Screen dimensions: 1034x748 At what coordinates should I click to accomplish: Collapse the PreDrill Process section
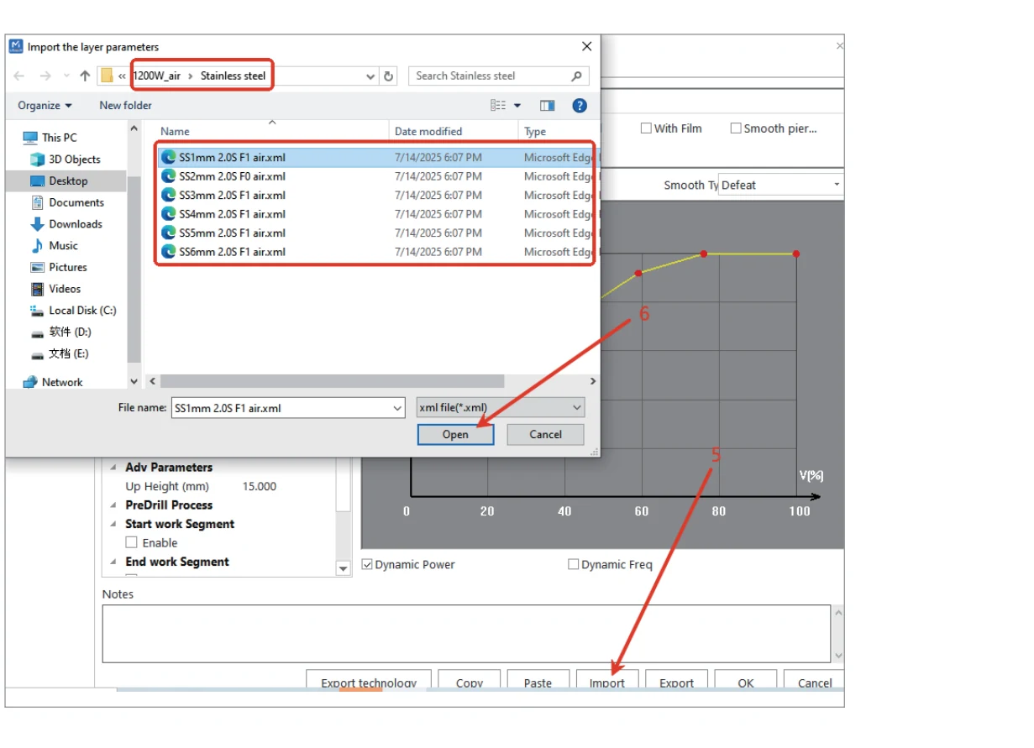(x=114, y=505)
